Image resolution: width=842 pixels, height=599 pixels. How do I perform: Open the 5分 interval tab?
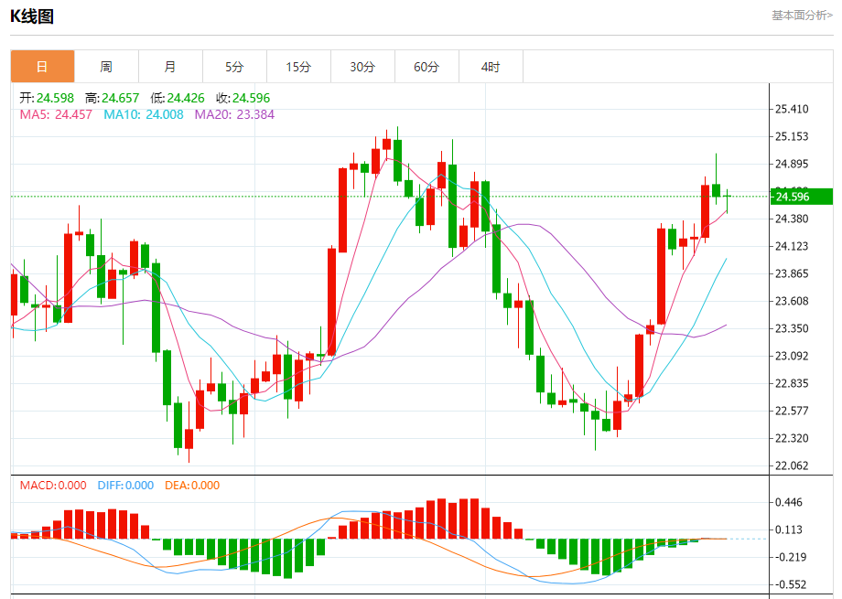click(234, 67)
